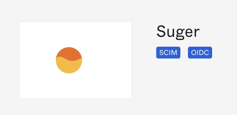Select the SCIM badge
The width and height of the screenshot is (237, 115).
coord(168,53)
